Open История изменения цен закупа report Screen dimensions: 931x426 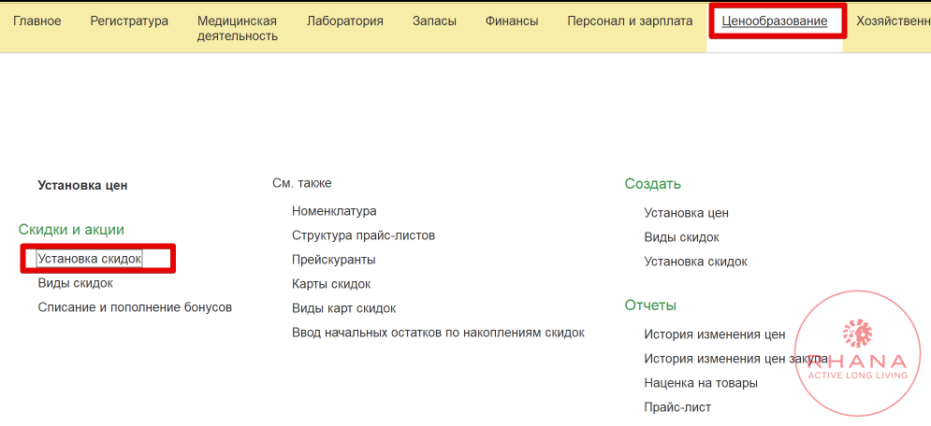click(x=736, y=359)
